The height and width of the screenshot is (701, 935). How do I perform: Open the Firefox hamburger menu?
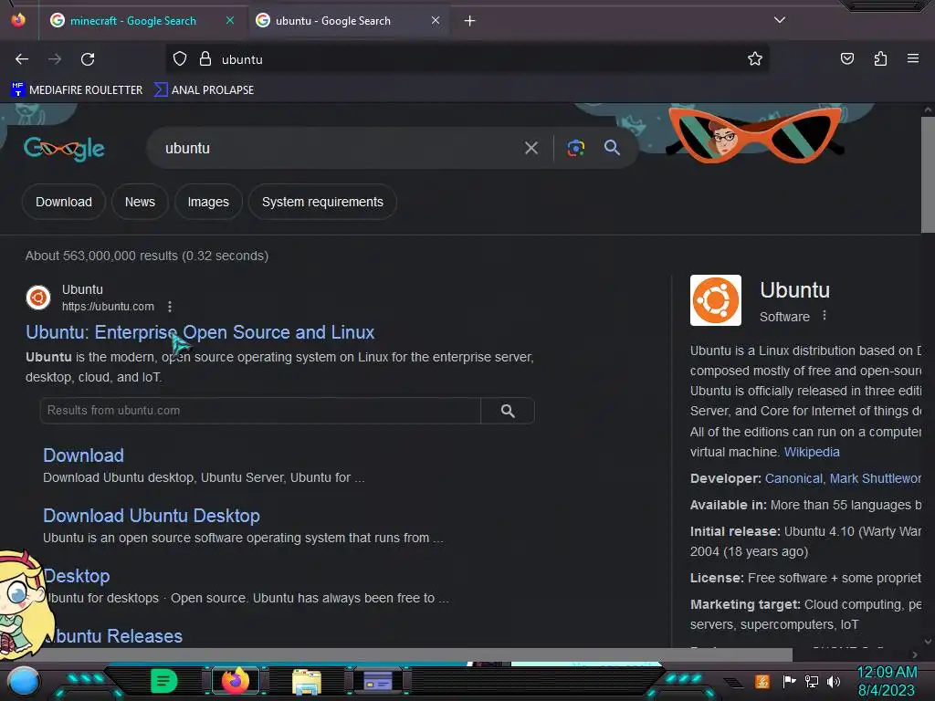[913, 58]
